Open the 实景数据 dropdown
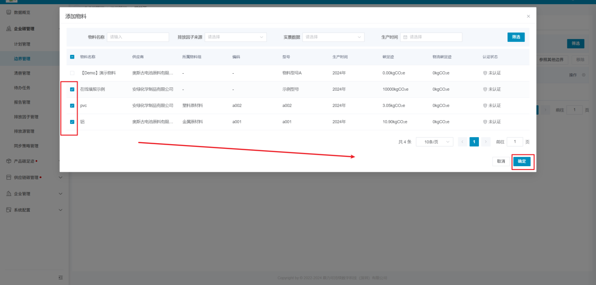Screen dimensions: 596x285 click(333, 37)
